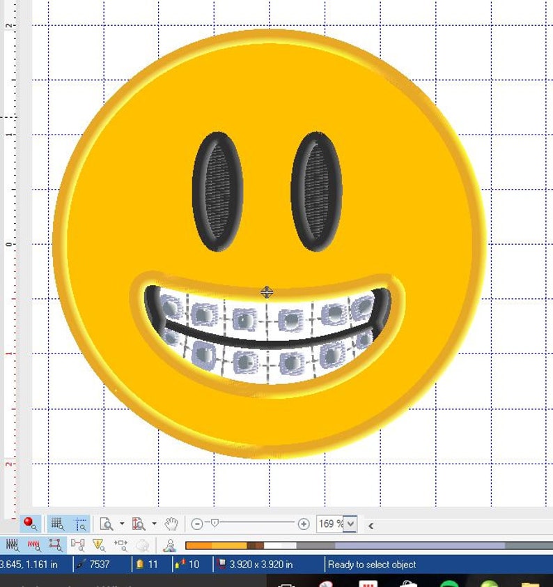
Task: Select the dark orange segment in color bar
Action: (x=199, y=545)
